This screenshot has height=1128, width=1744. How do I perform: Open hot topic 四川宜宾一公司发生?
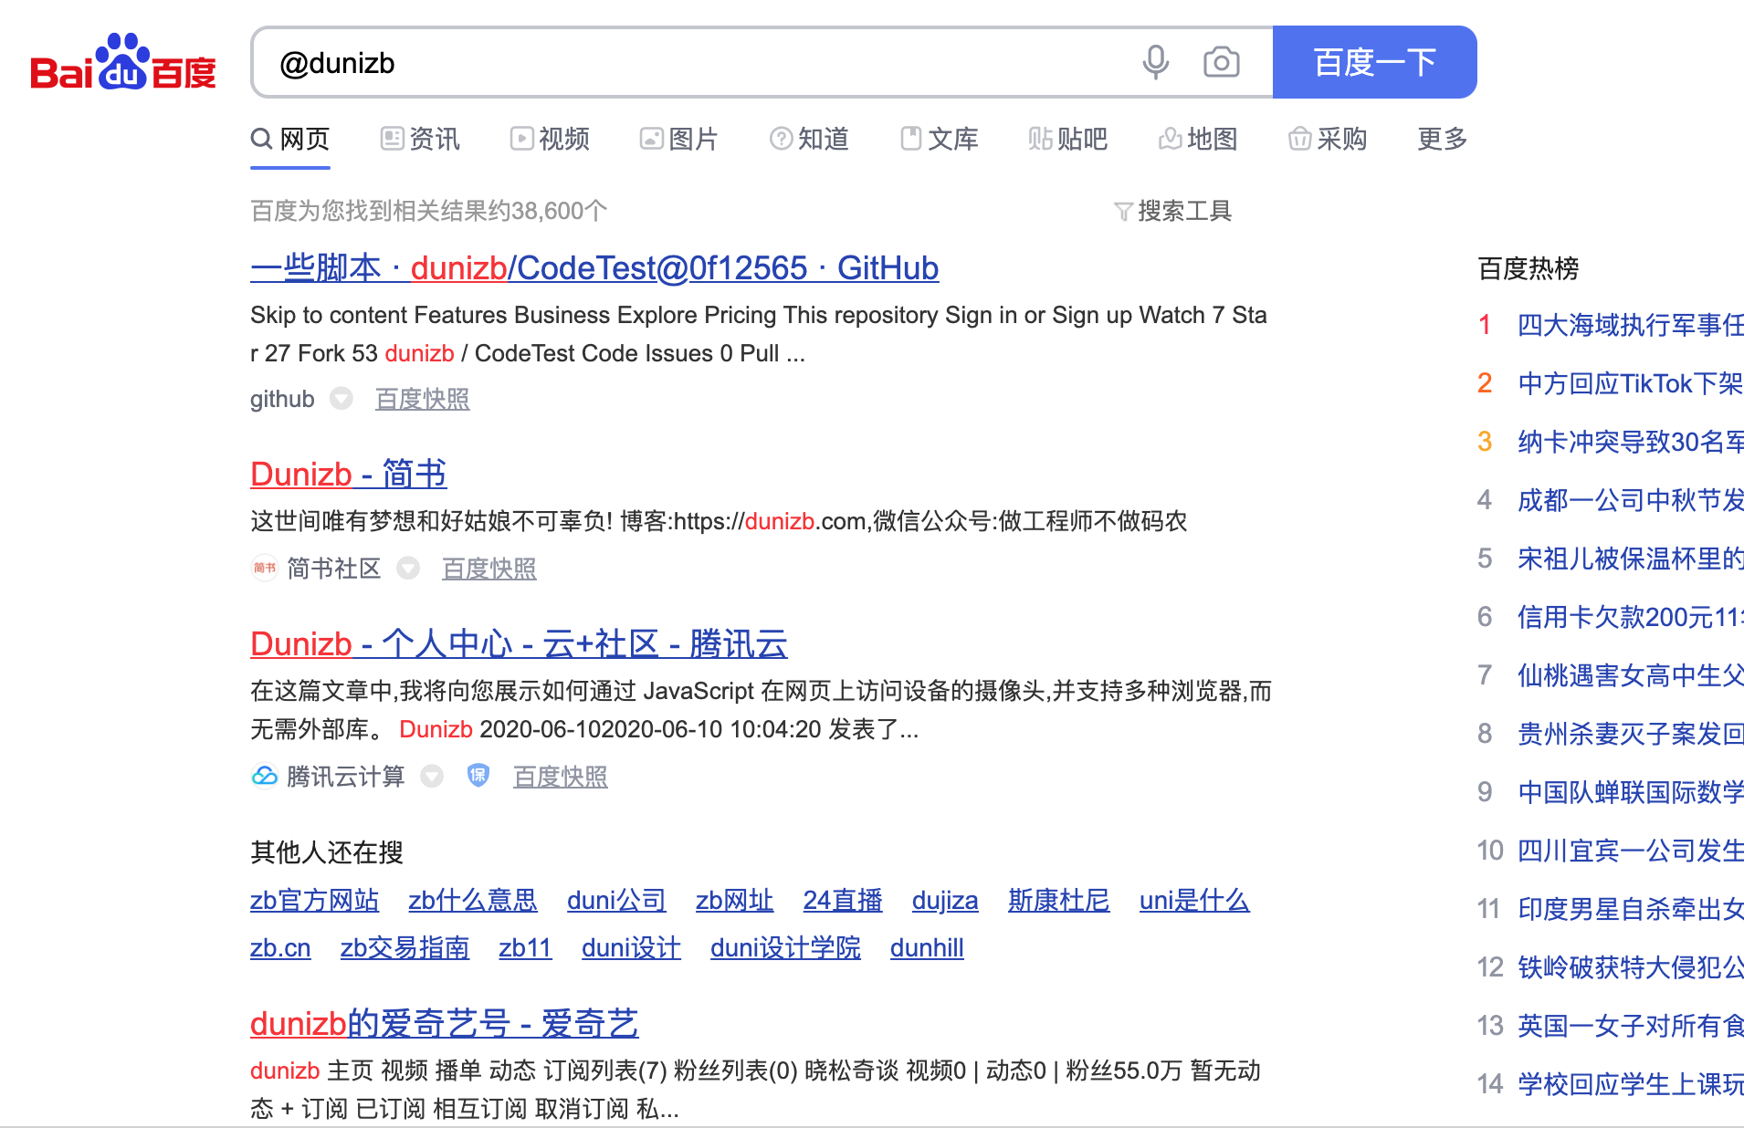(1631, 851)
